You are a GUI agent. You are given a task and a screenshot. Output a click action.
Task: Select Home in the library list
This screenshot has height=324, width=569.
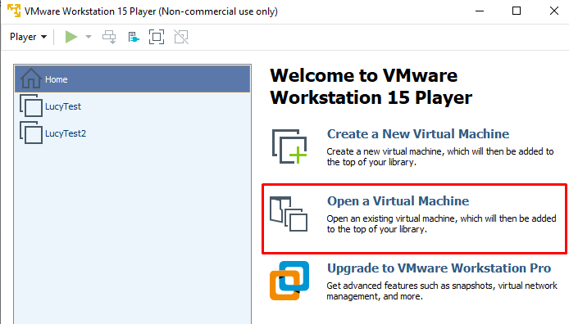[133, 79]
